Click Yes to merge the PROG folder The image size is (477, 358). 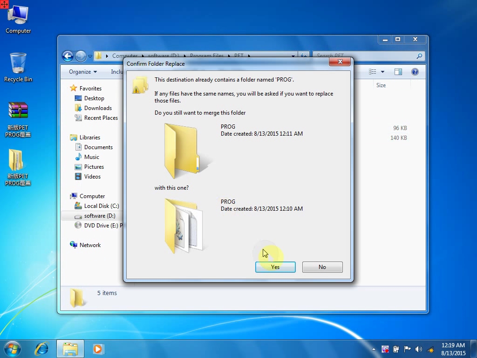pos(275,267)
